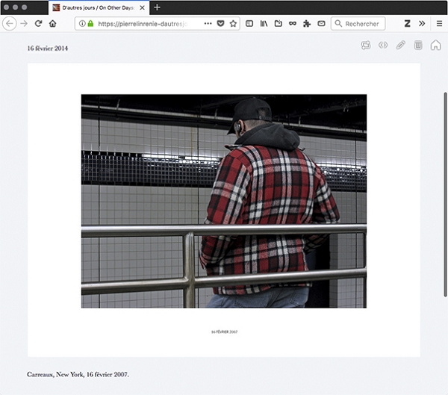
Task: Open the Library bookshelf icon
Action: click(264, 24)
